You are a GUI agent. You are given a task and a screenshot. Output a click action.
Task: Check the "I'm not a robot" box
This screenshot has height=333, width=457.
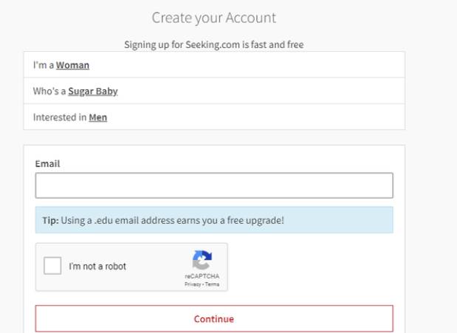tap(52, 266)
